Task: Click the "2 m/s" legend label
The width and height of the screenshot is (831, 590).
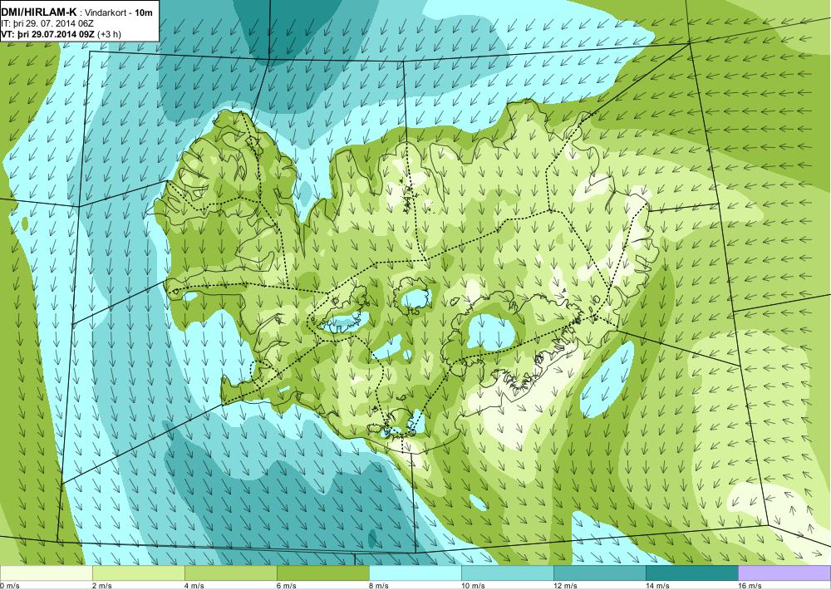Action: [x=101, y=586]
